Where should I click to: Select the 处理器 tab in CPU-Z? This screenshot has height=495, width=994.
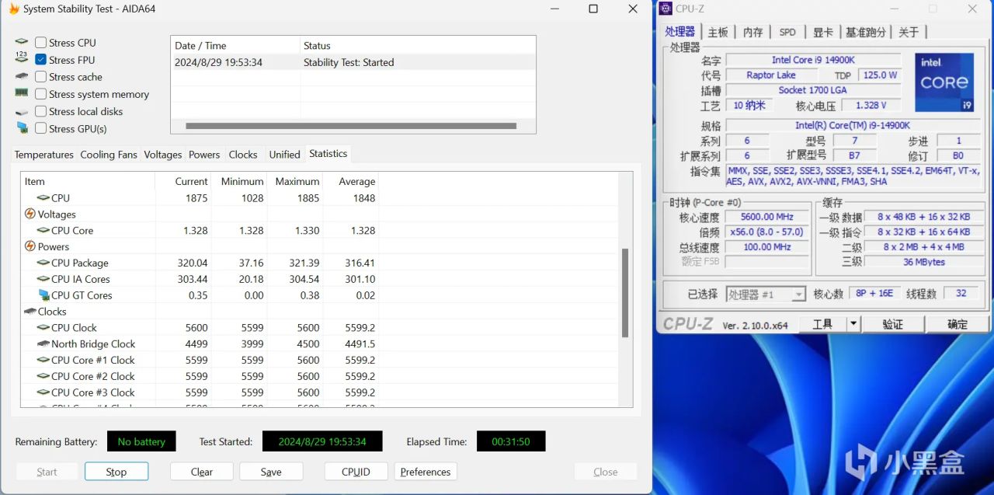pyautogui.click(x=680, y=31)
